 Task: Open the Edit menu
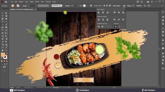click(x=16, y=2)
